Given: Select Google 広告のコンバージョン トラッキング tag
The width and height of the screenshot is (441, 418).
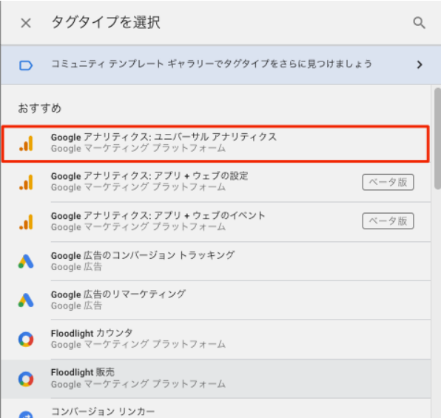Looking at the screenshot, I should [215, 261].
